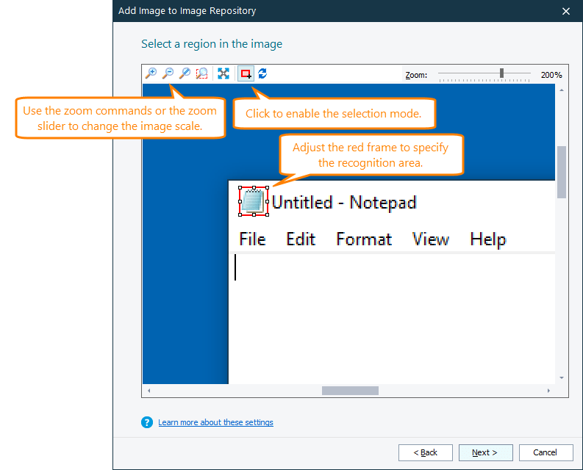Click the Zoom: label
The height and width of the screenshot is (470, 583).
click(x=416, y=75)
